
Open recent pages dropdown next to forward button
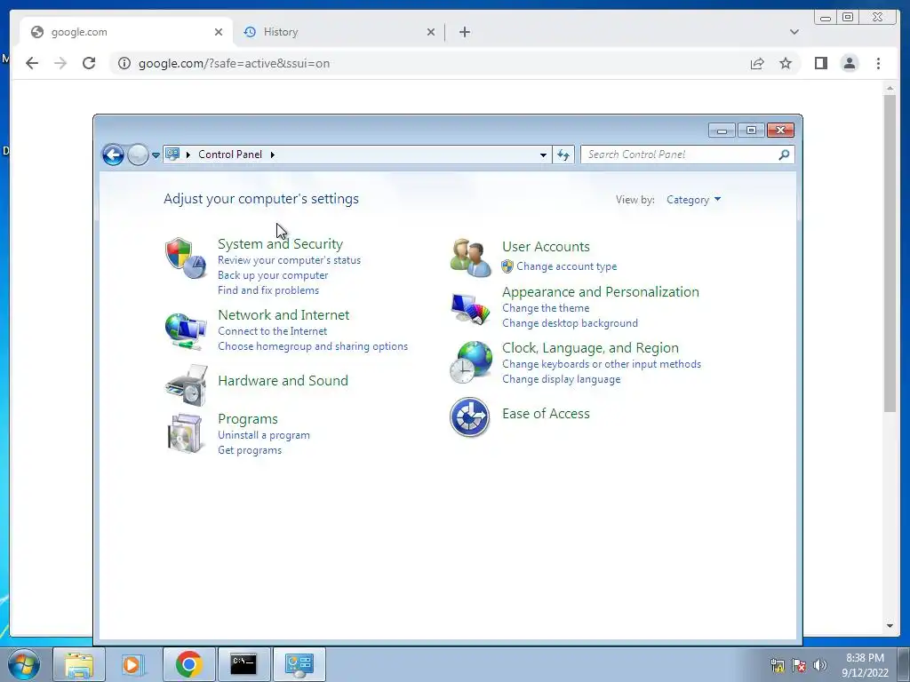click(156, 155)
